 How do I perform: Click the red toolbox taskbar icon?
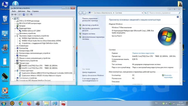[63, 103]
